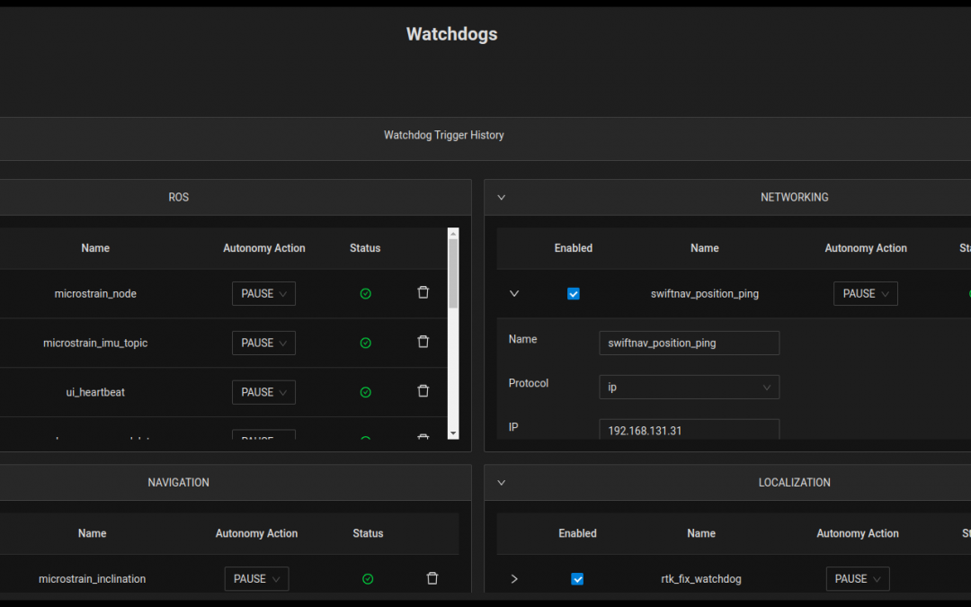Click the ROS table scroll down arrow

tap(453, 433)
